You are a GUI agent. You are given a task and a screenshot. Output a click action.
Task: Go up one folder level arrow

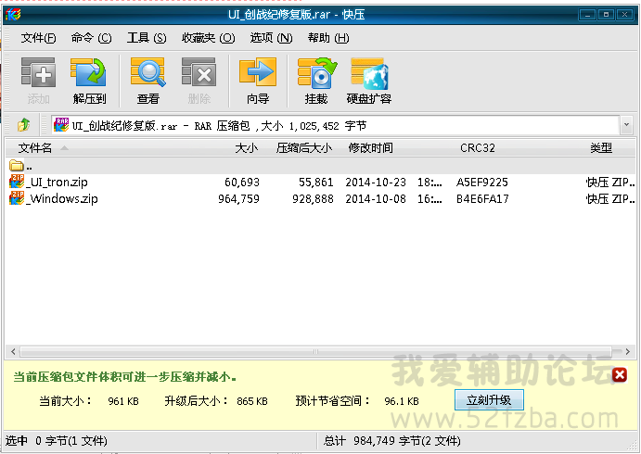[23, 124]
